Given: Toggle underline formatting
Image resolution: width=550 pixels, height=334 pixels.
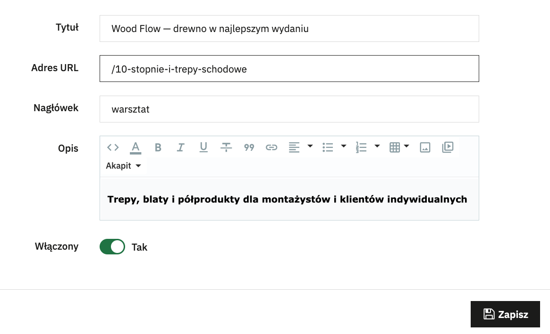Looking at the screenshot, I should [x=203, y=147].
